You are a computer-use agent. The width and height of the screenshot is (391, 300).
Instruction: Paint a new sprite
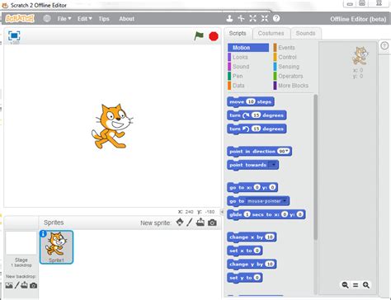[190, 223]
